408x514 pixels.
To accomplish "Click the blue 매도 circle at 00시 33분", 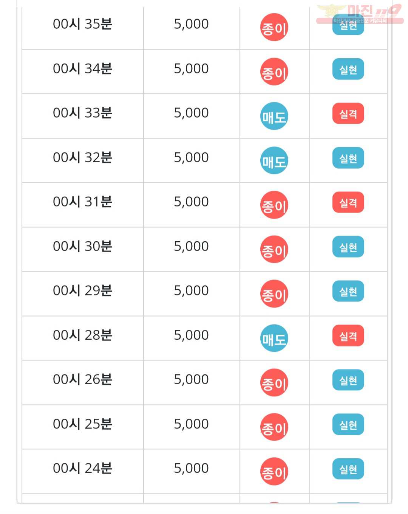I will (x=274, y=116).
